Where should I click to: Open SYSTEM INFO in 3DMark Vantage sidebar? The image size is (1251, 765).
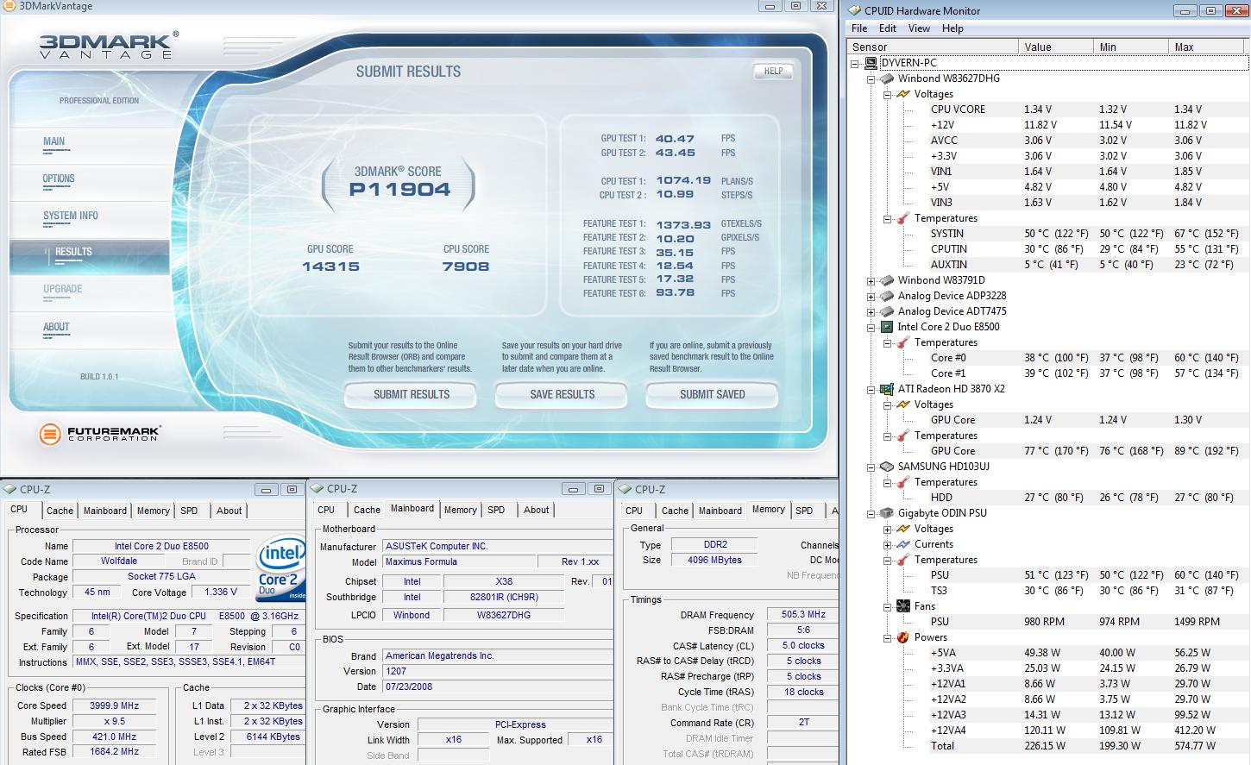[71, 216]
